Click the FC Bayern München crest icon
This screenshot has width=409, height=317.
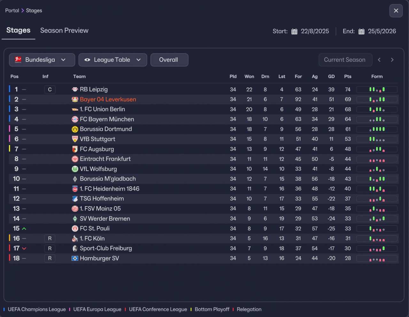click(75, 119)
